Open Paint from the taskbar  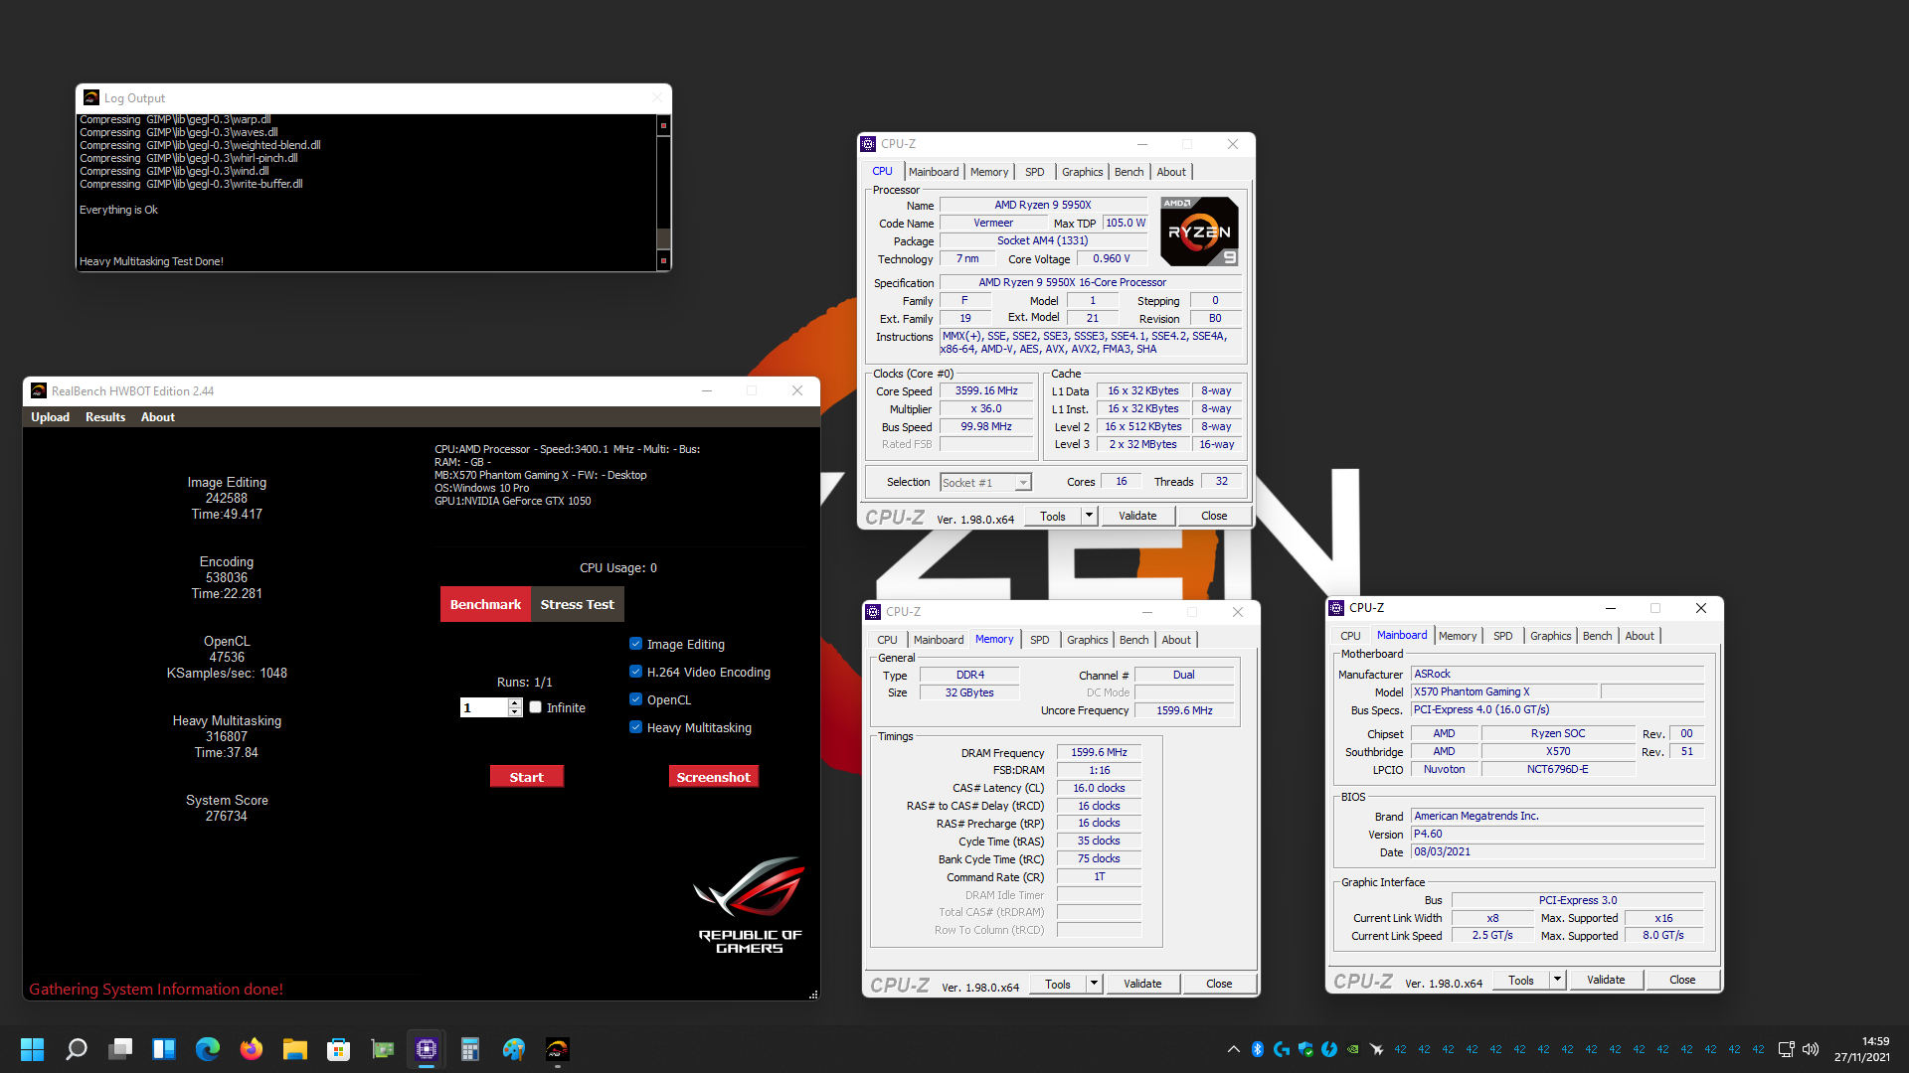[x=514, y=1049]
